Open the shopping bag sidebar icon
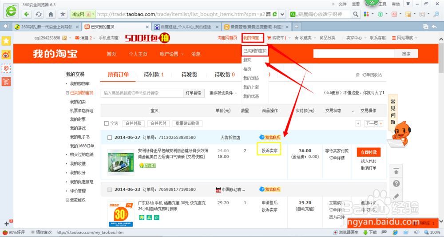The image size is (444, 237). click(6, 82)
